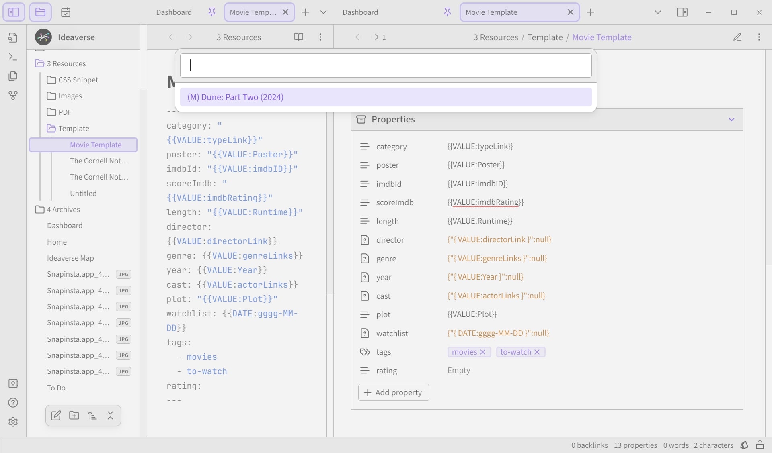Select the Dune: Part Two (2024) suggestion
Screen dimensions: 772x453
tap(386, 97)
